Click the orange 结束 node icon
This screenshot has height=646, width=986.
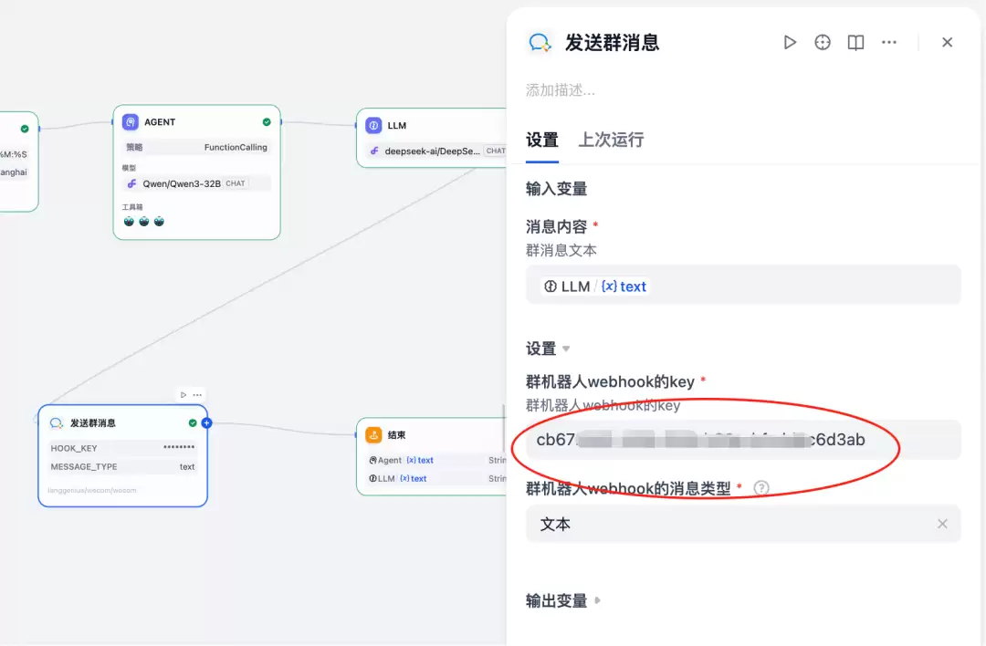tap(373, 434)
